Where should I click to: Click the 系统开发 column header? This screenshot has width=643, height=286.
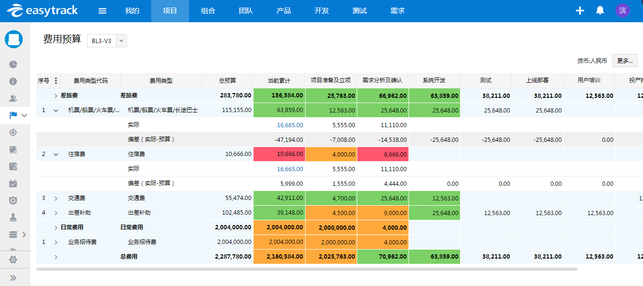tap(434, 81)
